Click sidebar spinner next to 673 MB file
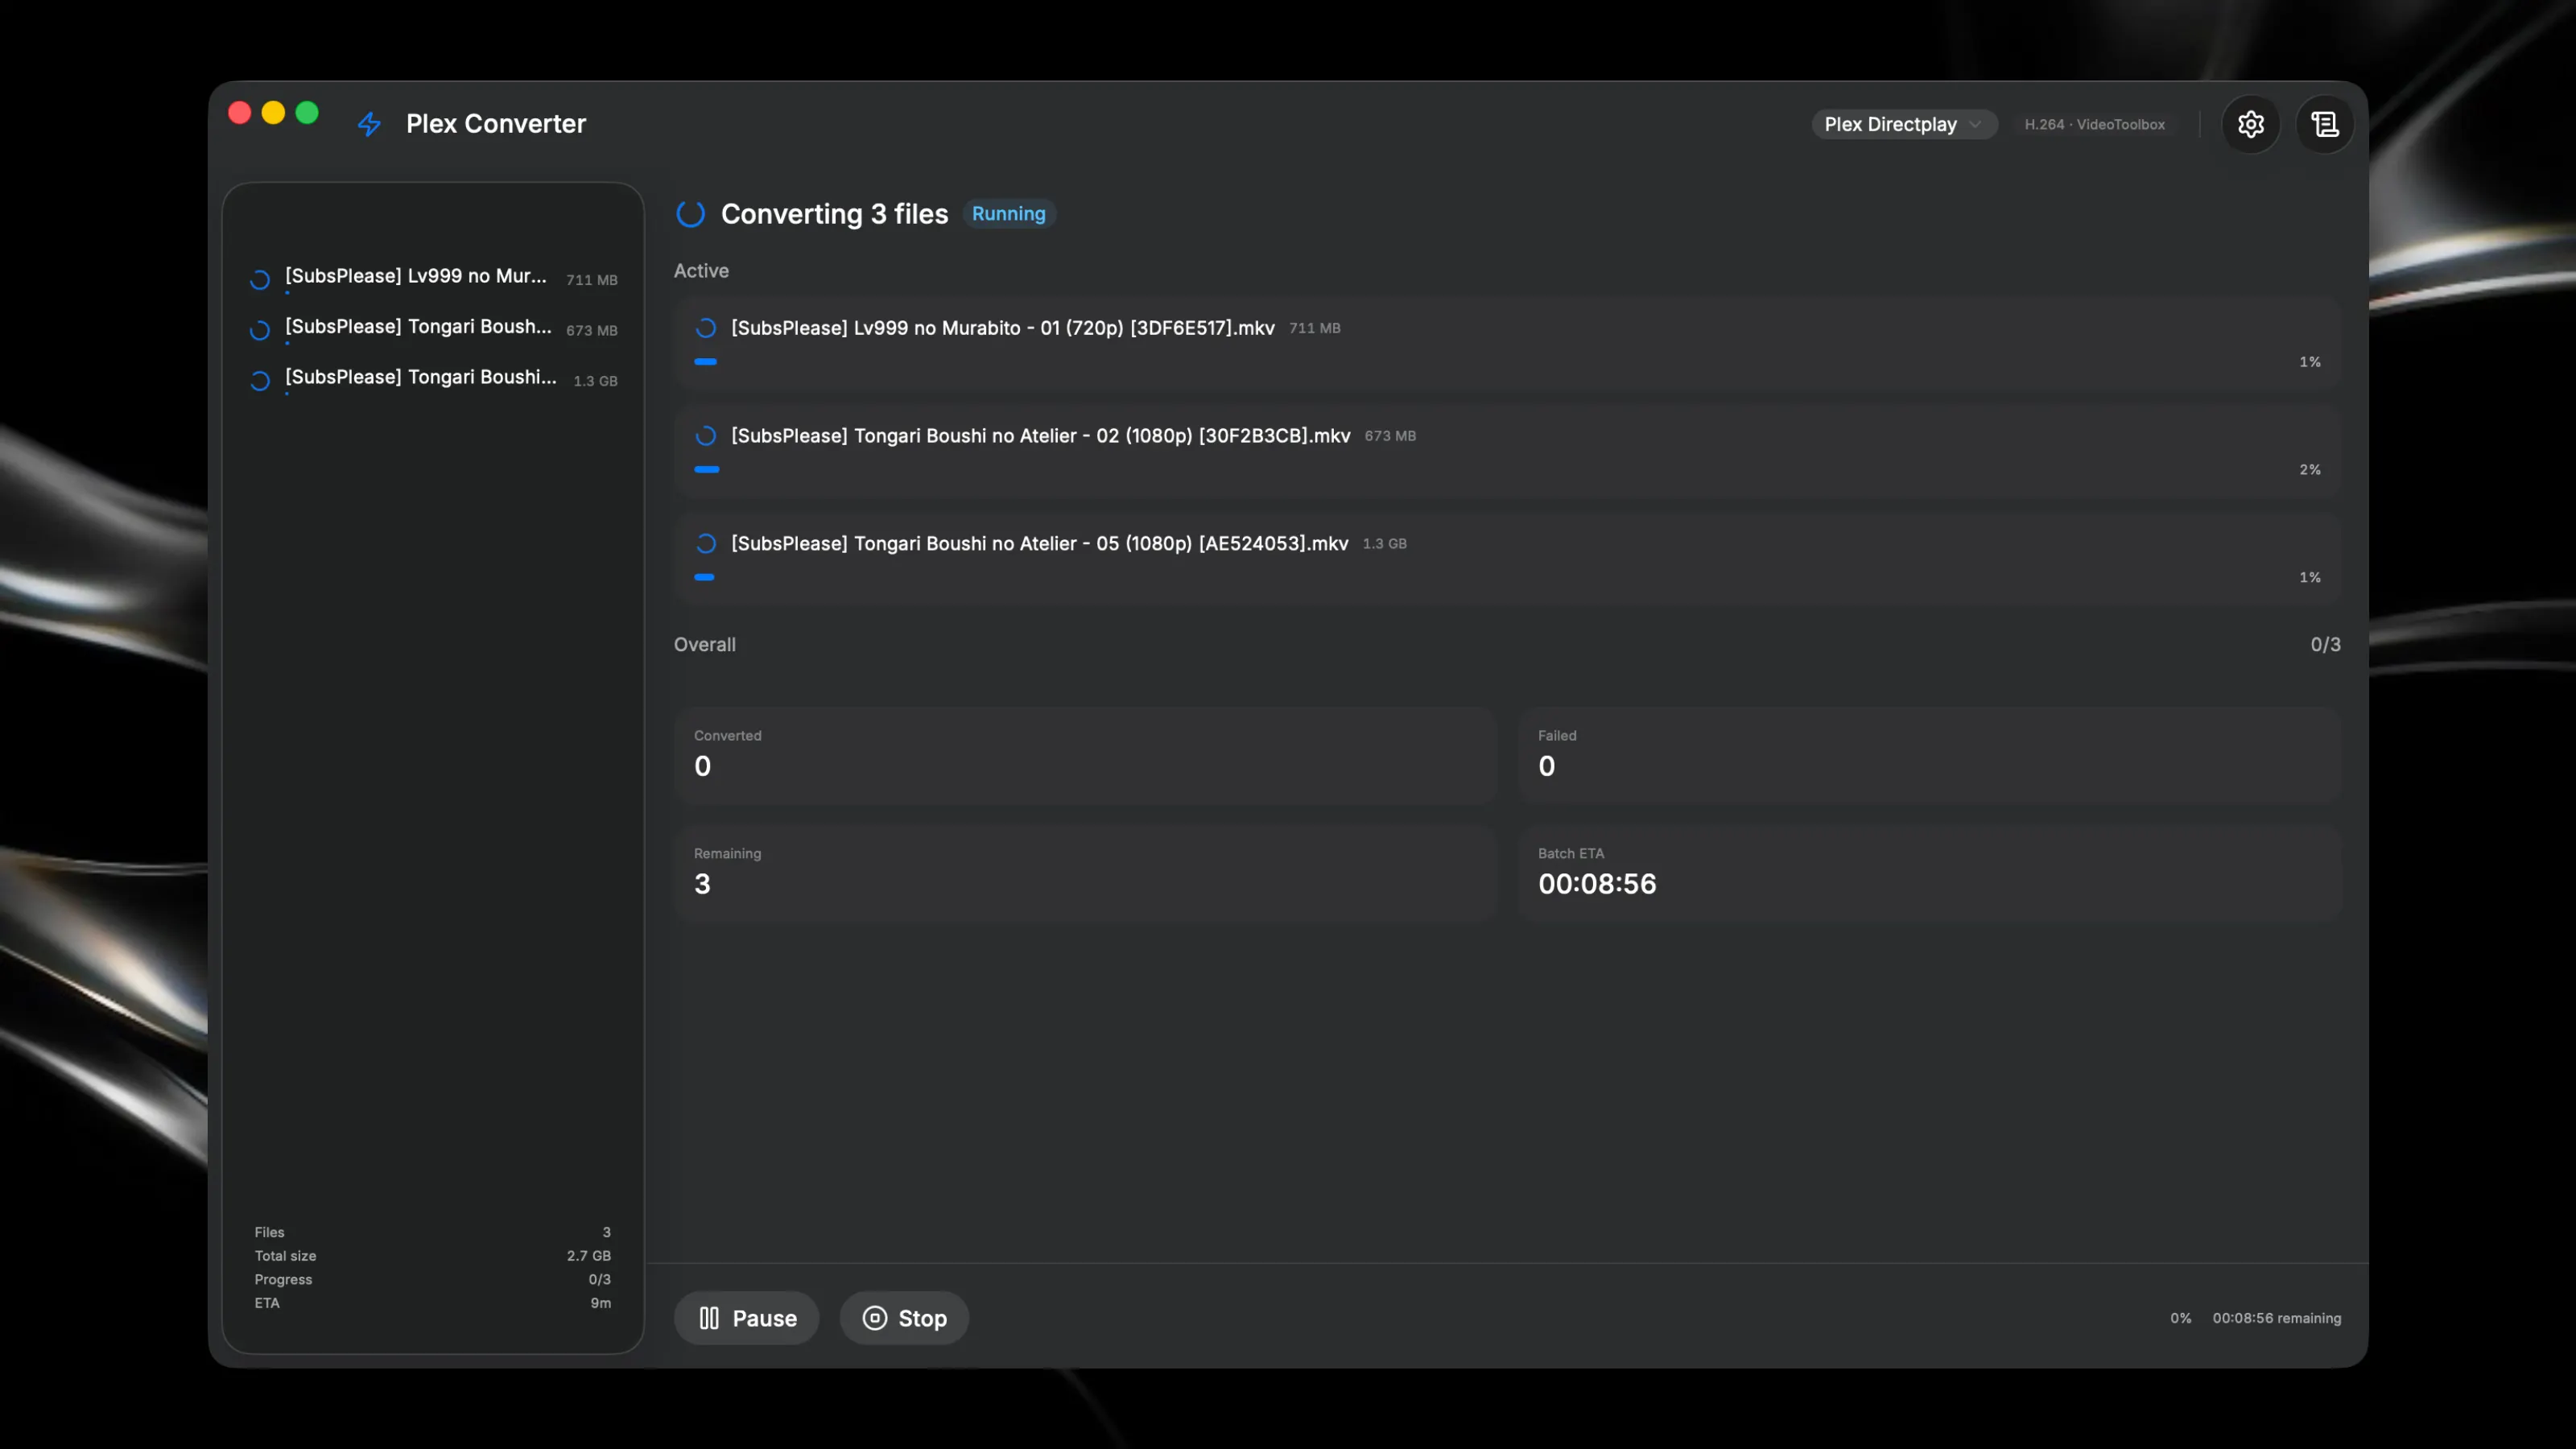The height and width of the screenshot is (1449, 2576). coord(260,330)
